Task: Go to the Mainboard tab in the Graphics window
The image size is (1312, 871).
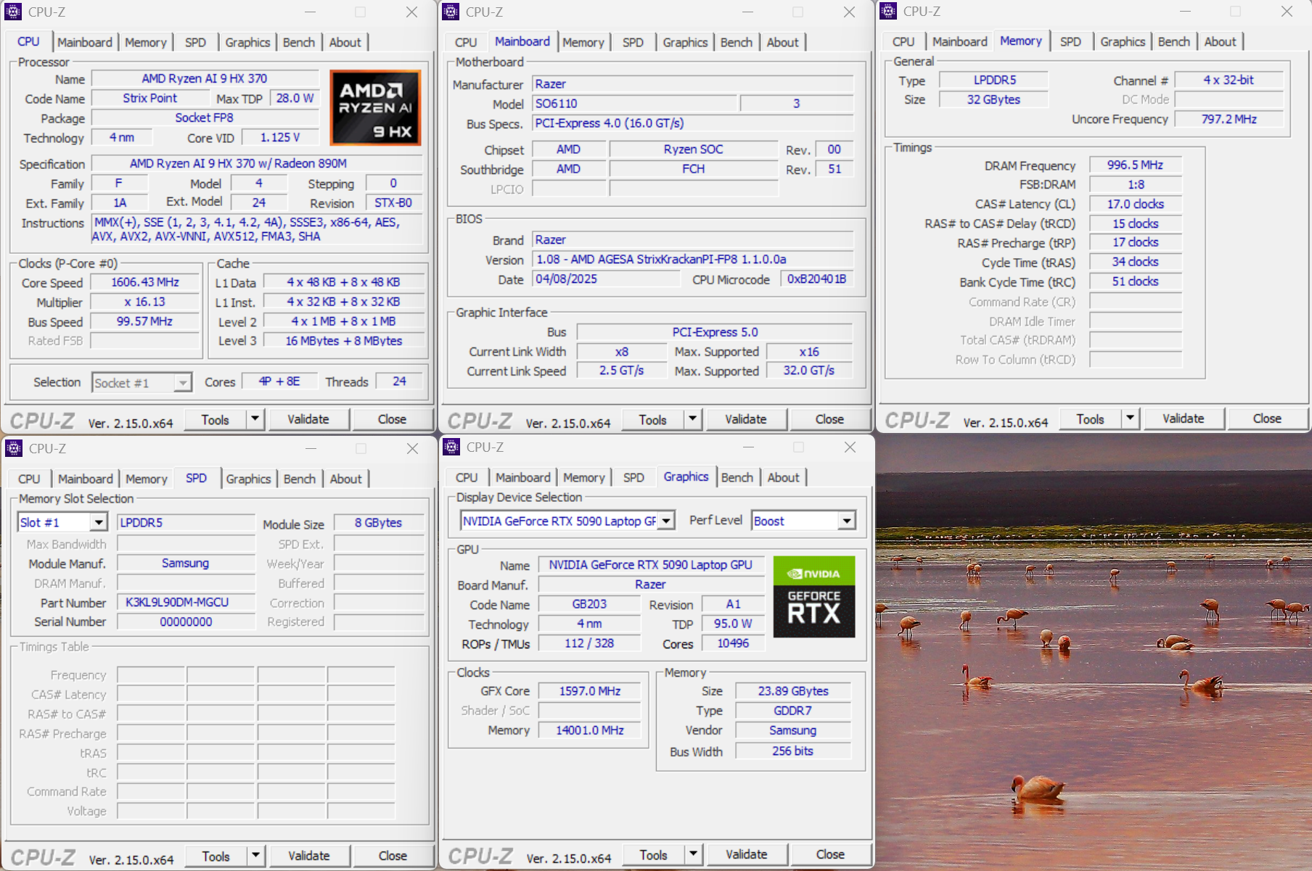Action: pos(523,477)
